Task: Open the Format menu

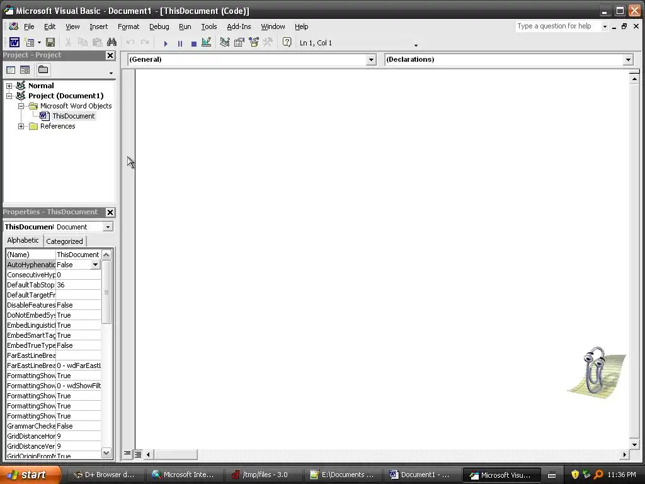Action: tap(128, 26)
